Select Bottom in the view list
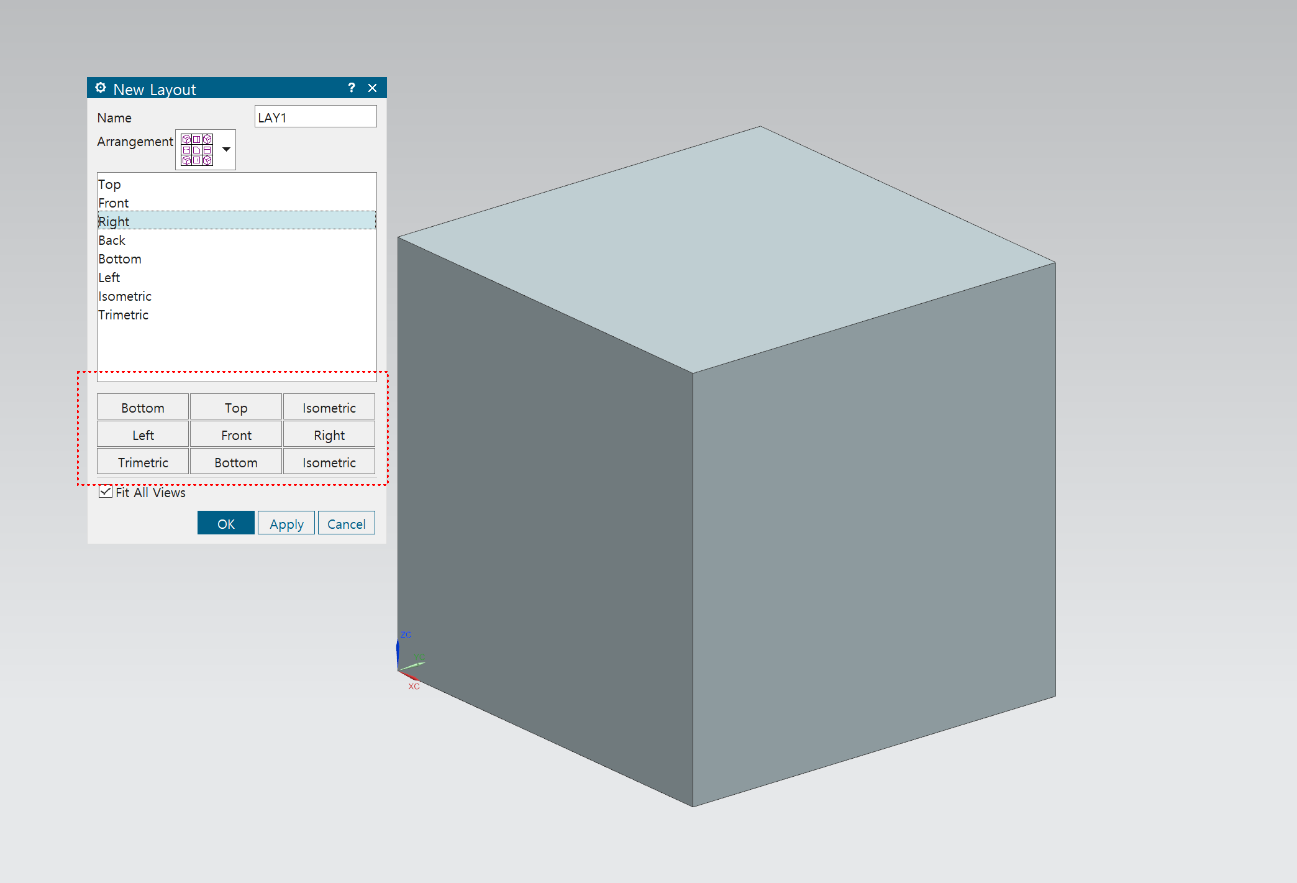Screen dimensions: 1297x883 [x=237, y=259]
